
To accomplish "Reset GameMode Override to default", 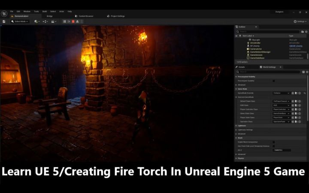I will [305, 93].
